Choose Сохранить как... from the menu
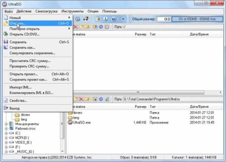The height and width of the screenshot is (162, 226). click(37, 48)
